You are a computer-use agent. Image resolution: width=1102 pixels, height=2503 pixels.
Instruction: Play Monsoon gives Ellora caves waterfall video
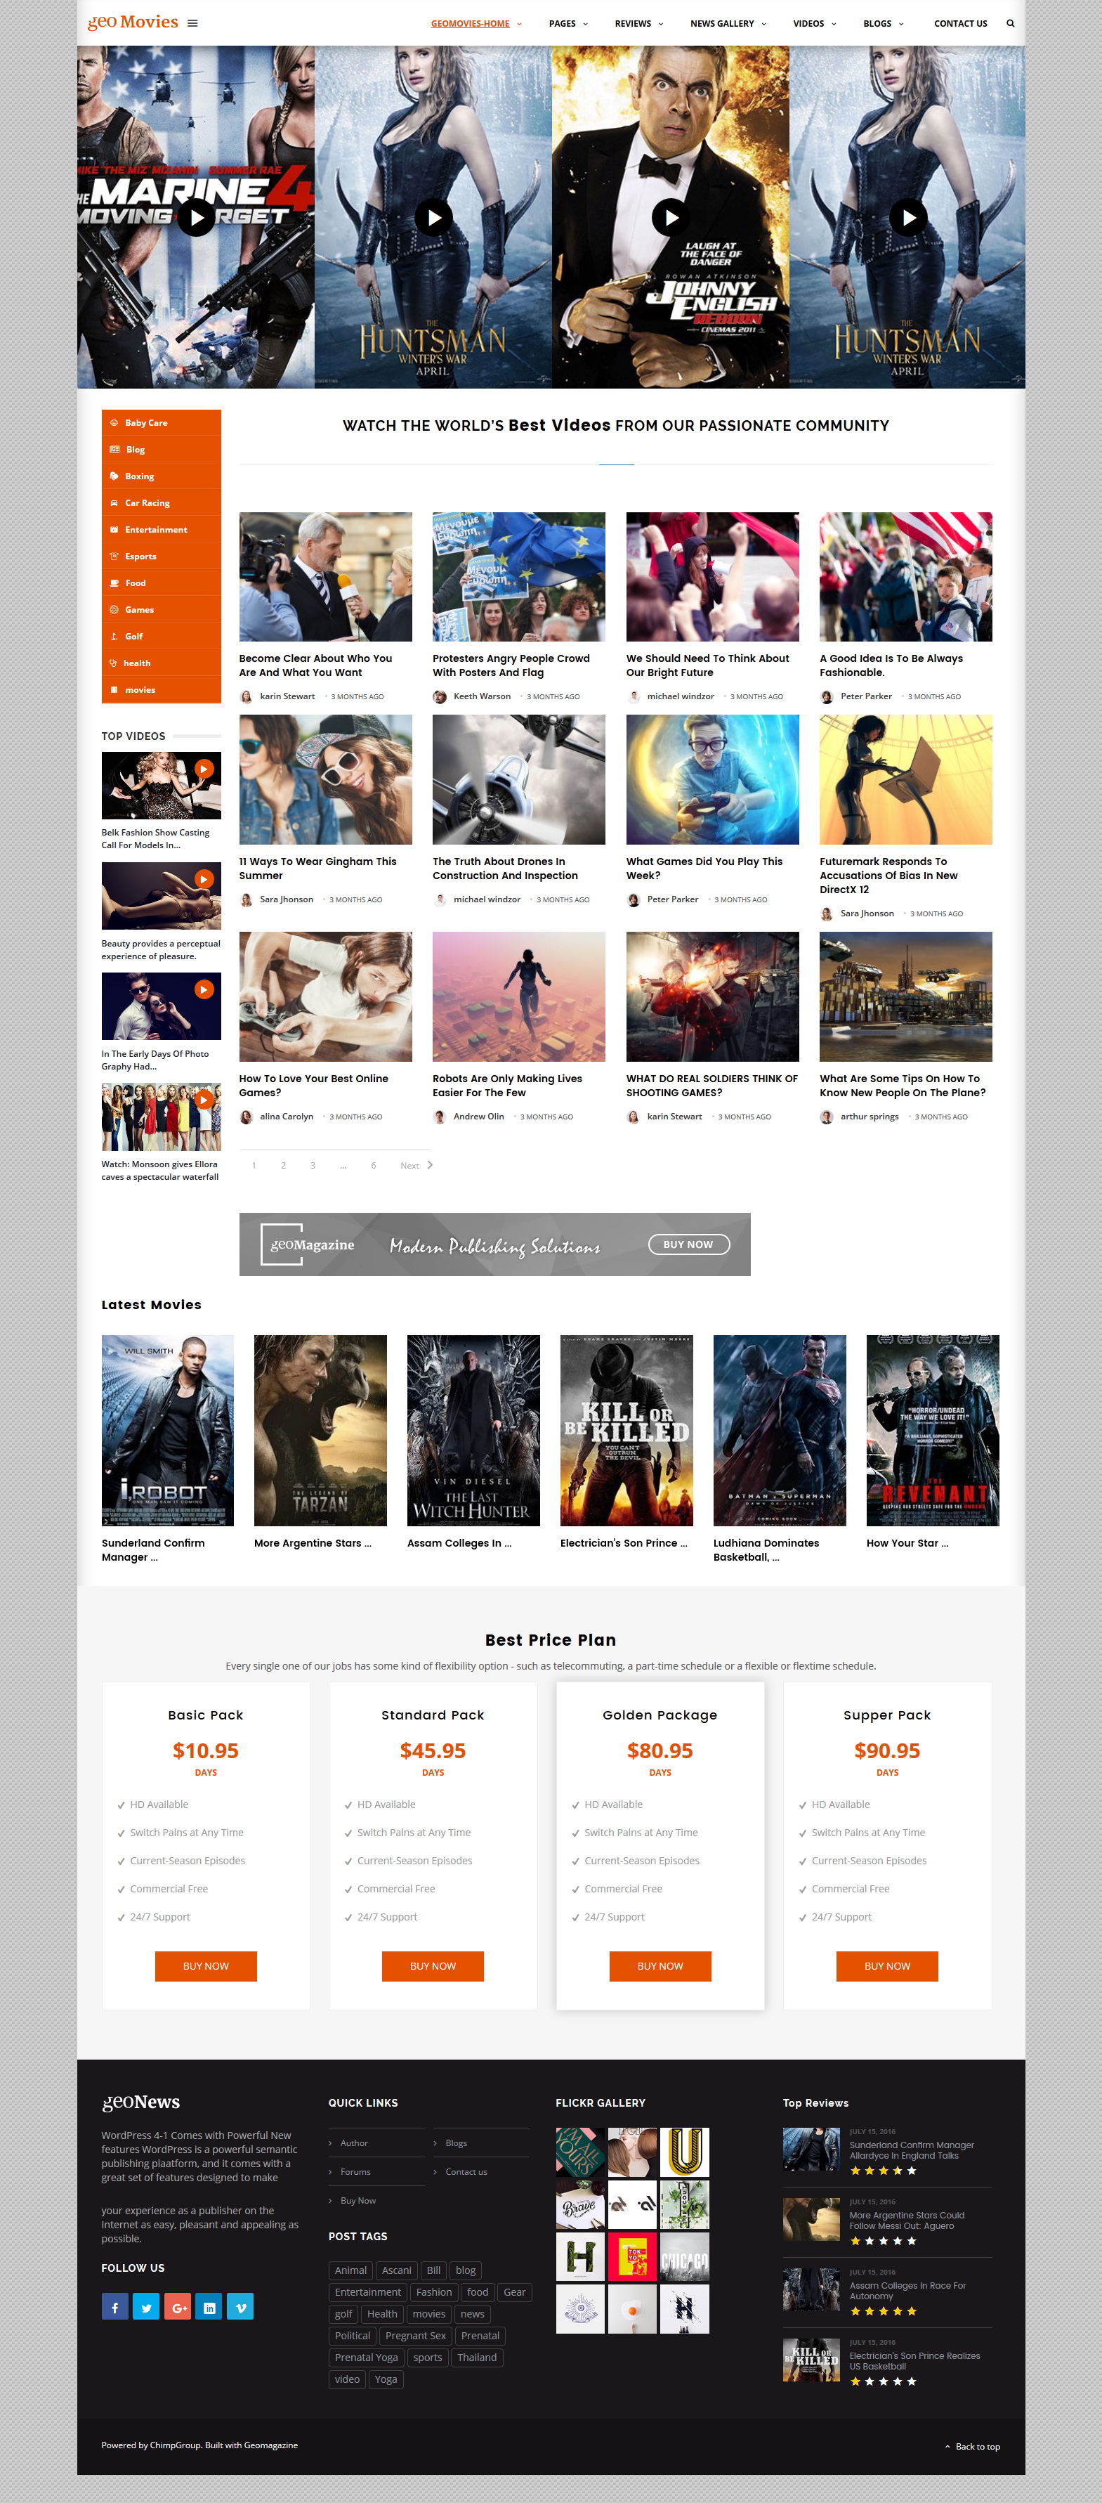coord(204,1100)
